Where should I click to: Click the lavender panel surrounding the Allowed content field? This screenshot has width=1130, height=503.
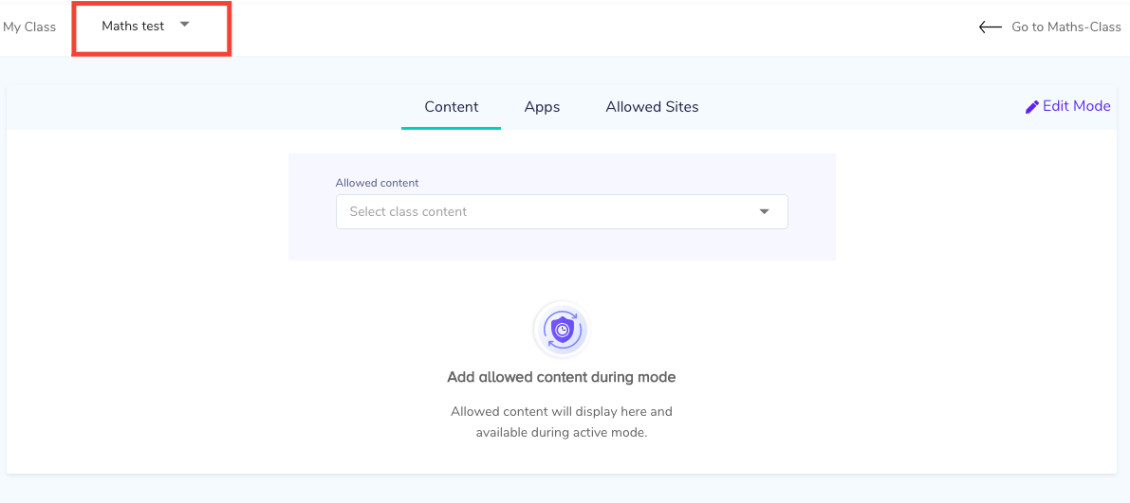(562, 244)
